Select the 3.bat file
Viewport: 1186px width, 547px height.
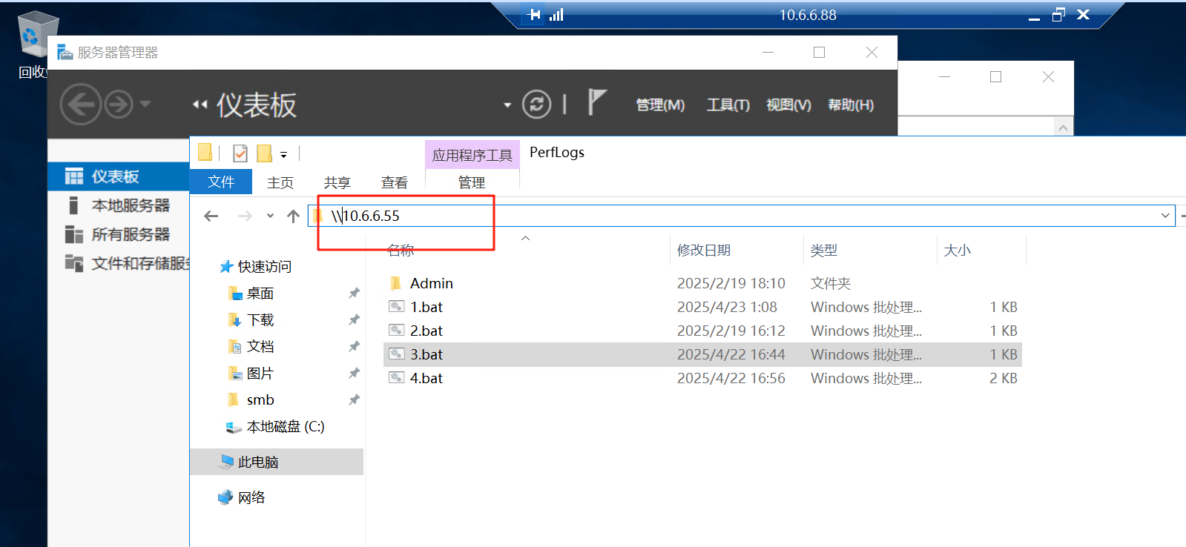click(x=702, y=354)
